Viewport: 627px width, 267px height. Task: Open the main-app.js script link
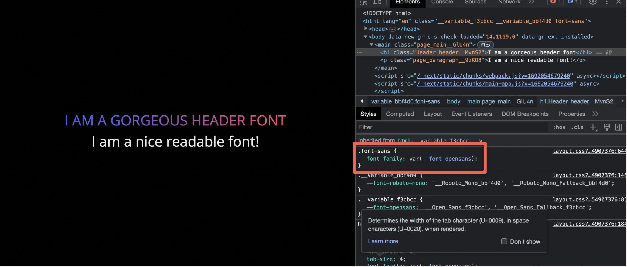click(x=495, y=84)
